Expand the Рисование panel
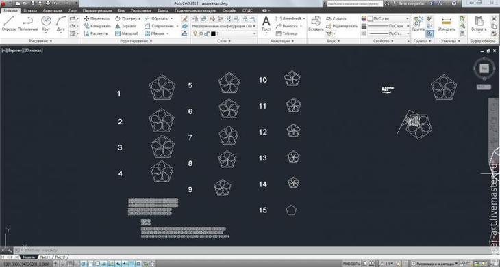Viewport: 500px width, 267px height. tap(40, 41)
